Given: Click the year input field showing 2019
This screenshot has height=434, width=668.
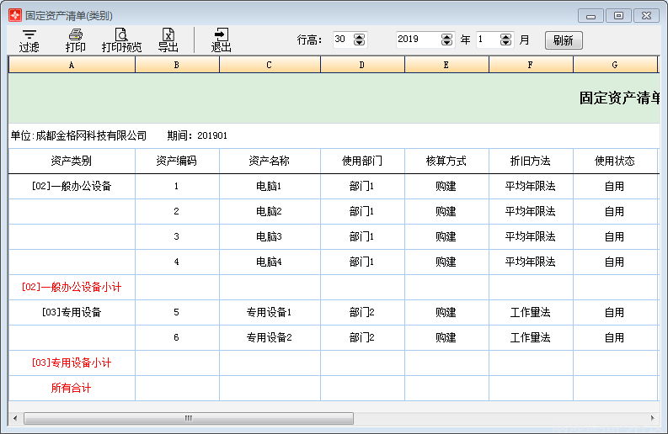Looking at the screenshot, I should coord(416,40).
